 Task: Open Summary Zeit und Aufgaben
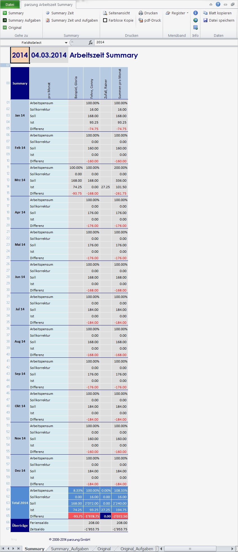point(48,20)
